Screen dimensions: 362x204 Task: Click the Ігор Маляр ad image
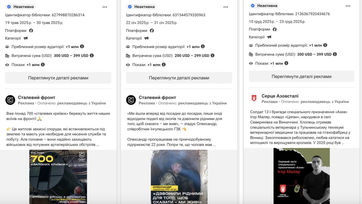point(302,176)
